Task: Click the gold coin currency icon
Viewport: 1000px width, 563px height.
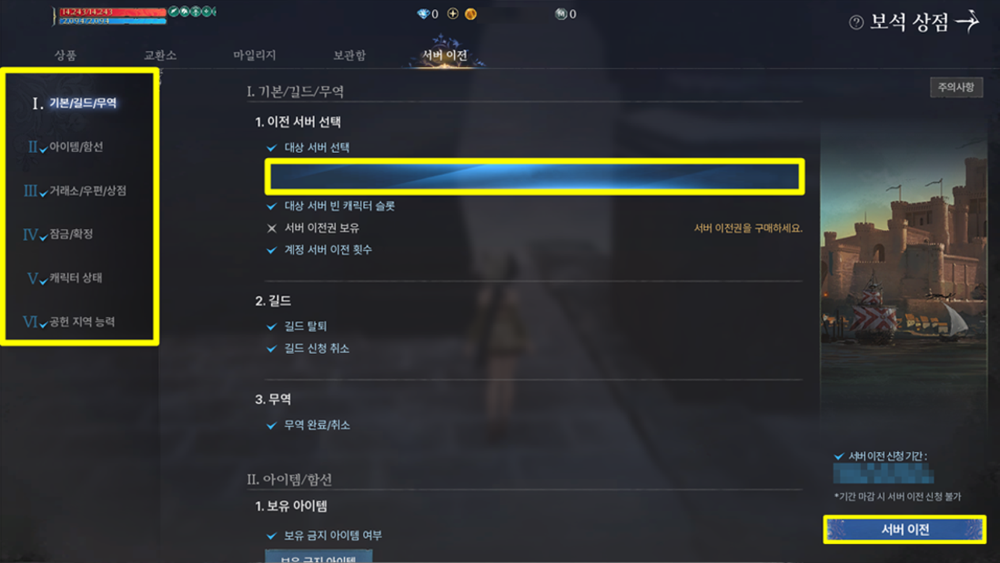Action: click(x=471, y=14)
